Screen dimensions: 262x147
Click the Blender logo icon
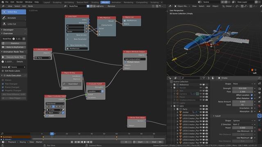pos(3,2)
